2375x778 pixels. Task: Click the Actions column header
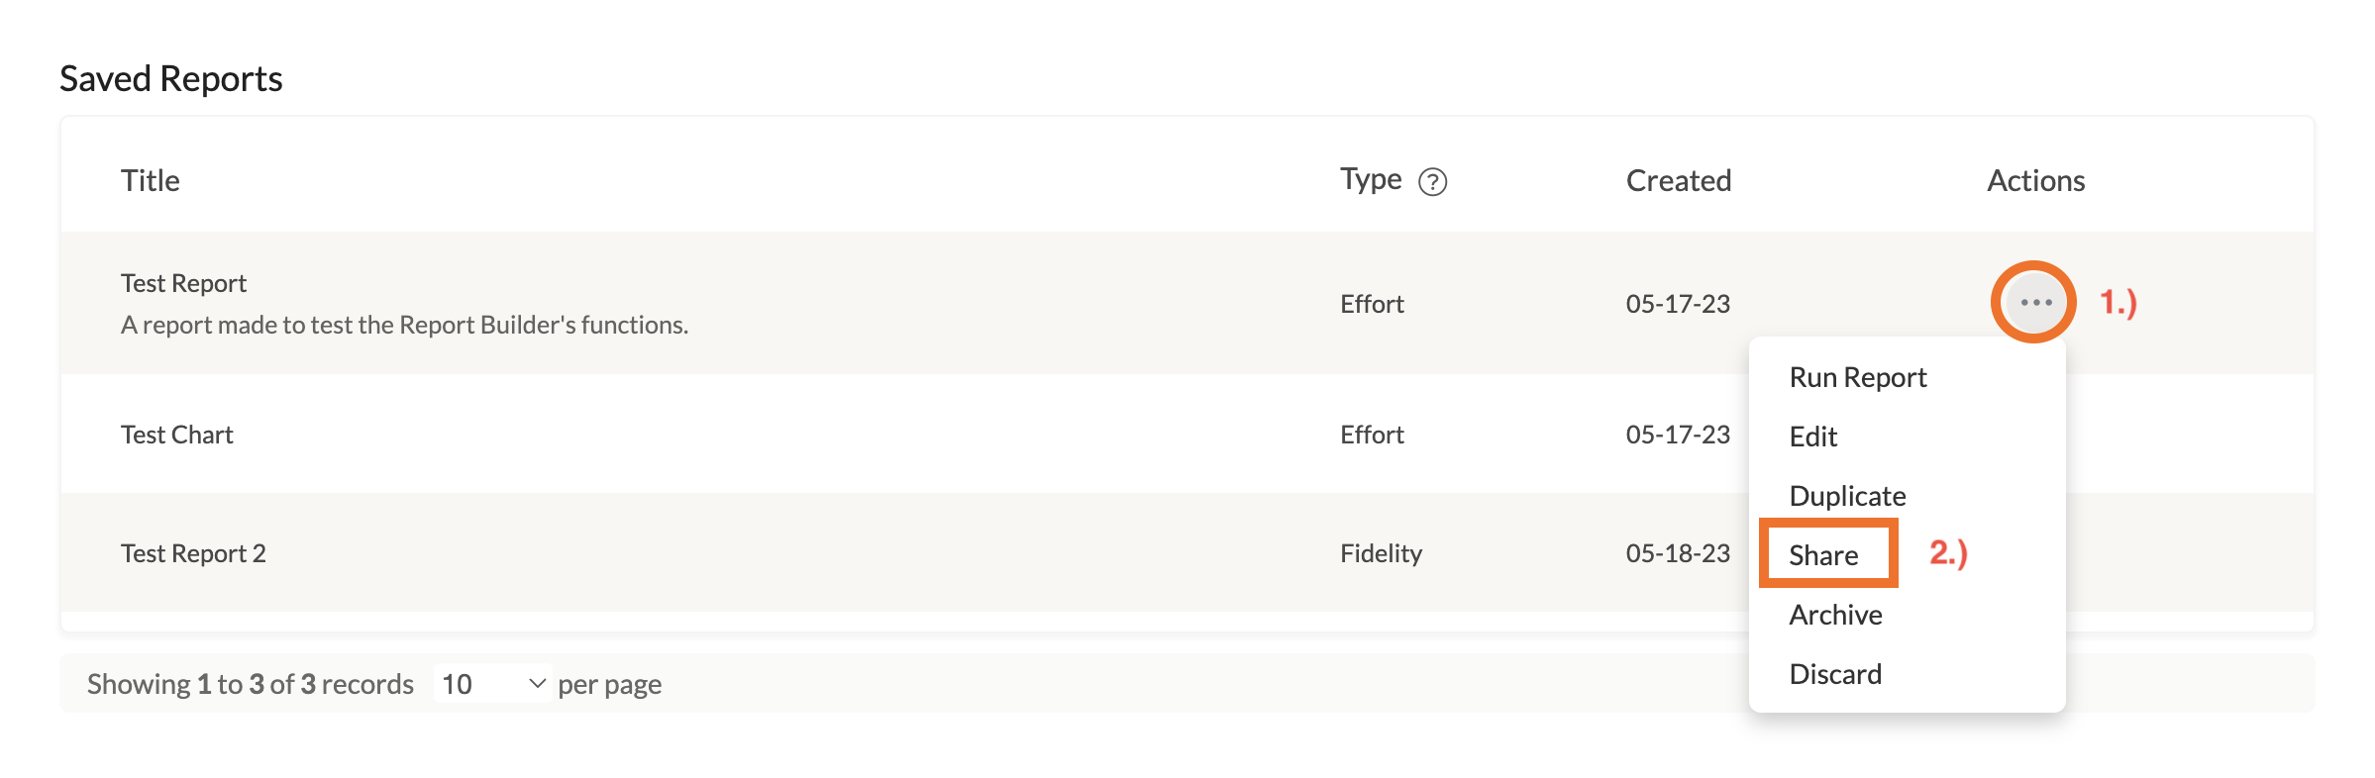pos(2035,180)
